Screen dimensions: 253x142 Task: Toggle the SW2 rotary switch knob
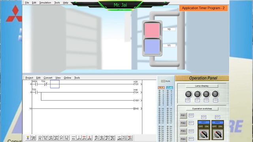[x=217, y=135]
